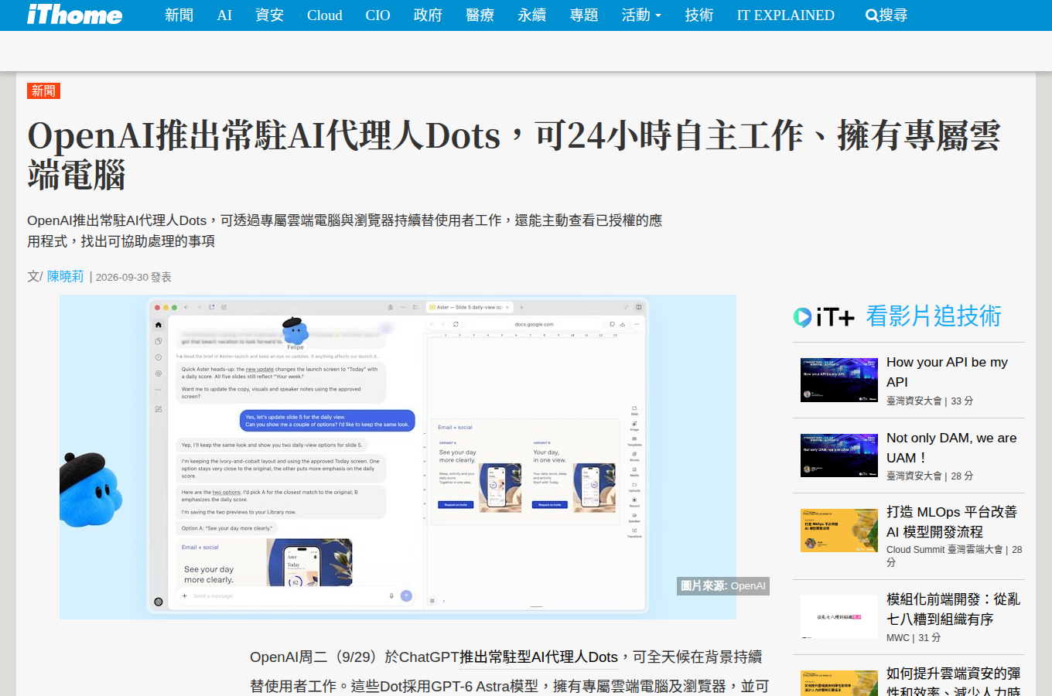Open 看影片追技術 heading link
The height and width of the screenshot is (696, 1052).
tap(933, 316)
